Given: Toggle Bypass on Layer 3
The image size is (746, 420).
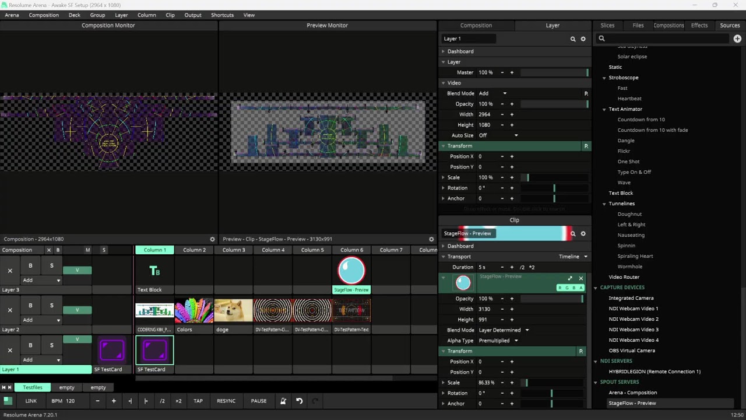Looking at the screenshot, I should coord(30,265).
